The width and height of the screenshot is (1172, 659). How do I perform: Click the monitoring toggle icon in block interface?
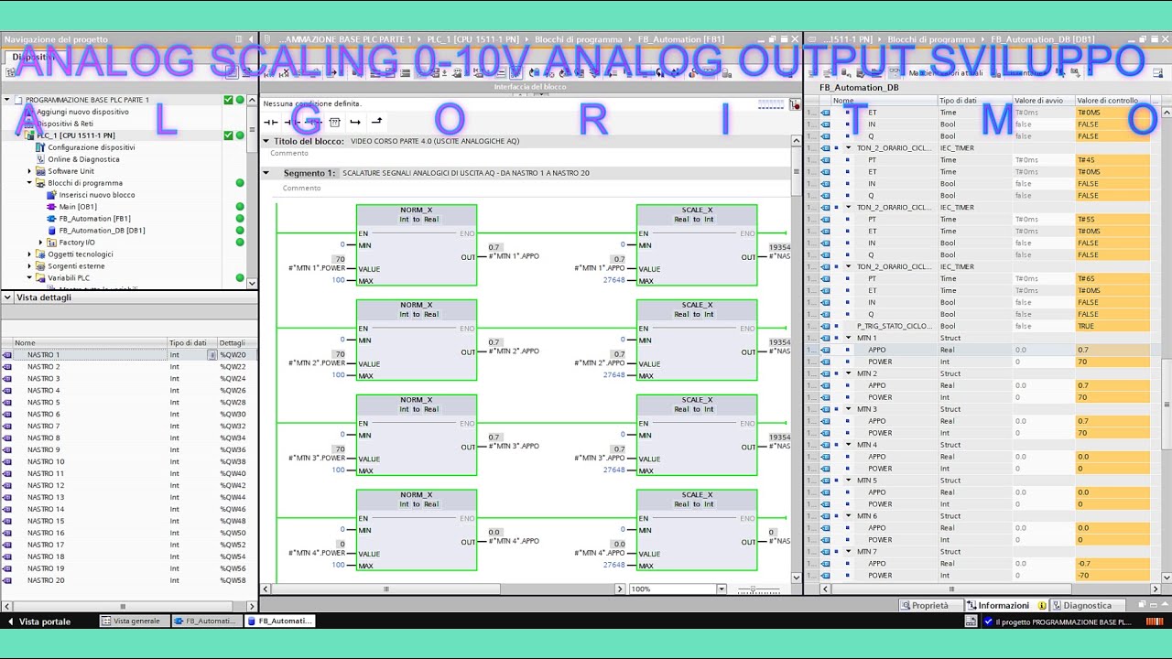[x=795, y=105]
